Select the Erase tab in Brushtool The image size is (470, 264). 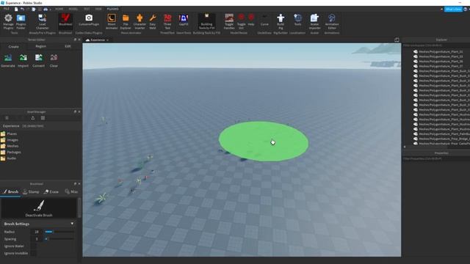[51, 192]
